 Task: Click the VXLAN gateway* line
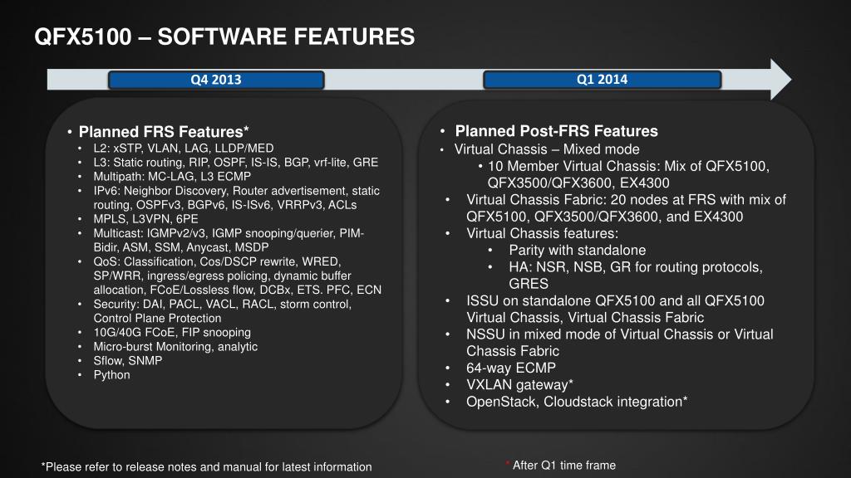tap(520, 385)
